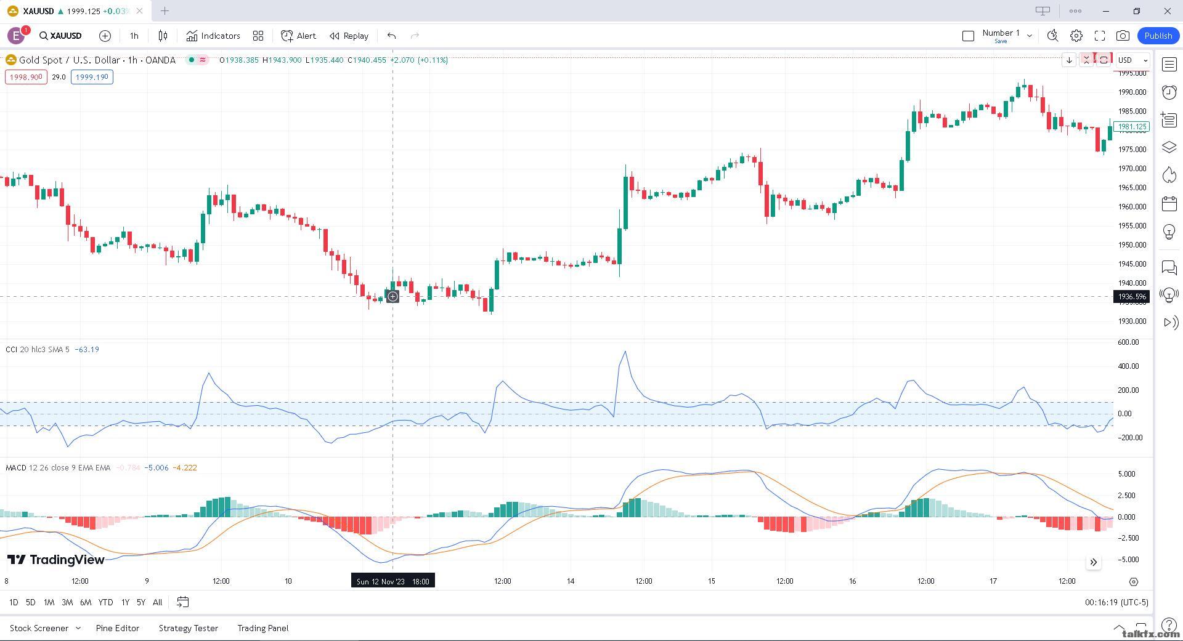This screenshot has width=1183, height=641.
Task: Open the Trading Panel tab
Action: click(263, 628)
